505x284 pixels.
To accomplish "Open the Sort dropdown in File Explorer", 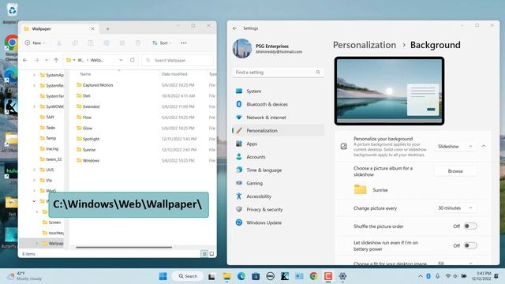I will point(162,43).
